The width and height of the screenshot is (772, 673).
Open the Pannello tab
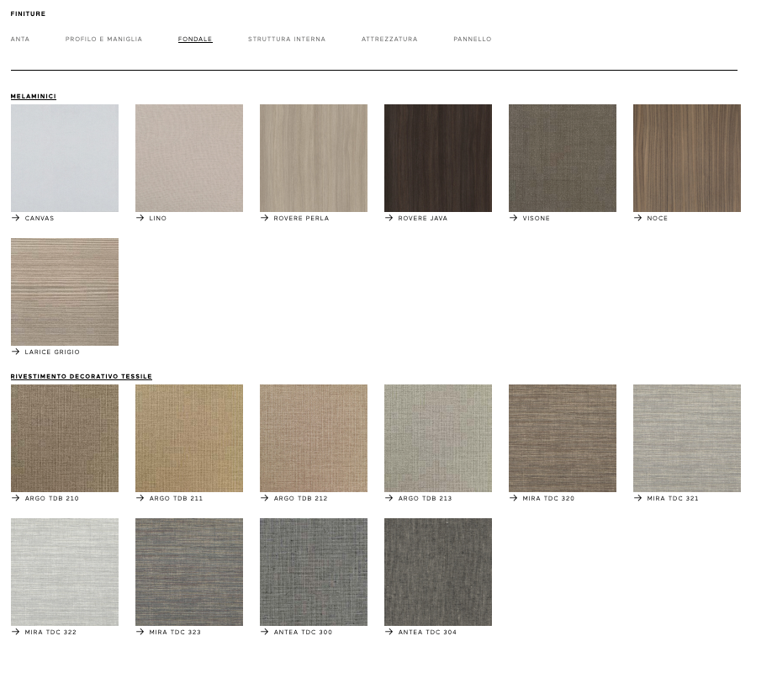coord(472,40)
